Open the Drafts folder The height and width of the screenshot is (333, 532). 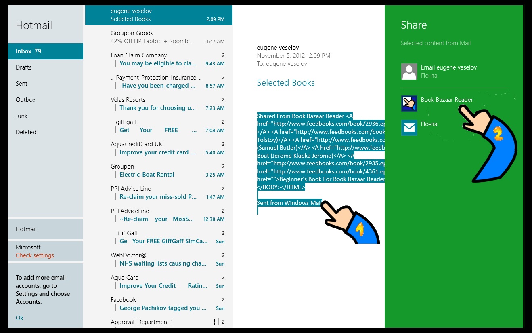46,67
